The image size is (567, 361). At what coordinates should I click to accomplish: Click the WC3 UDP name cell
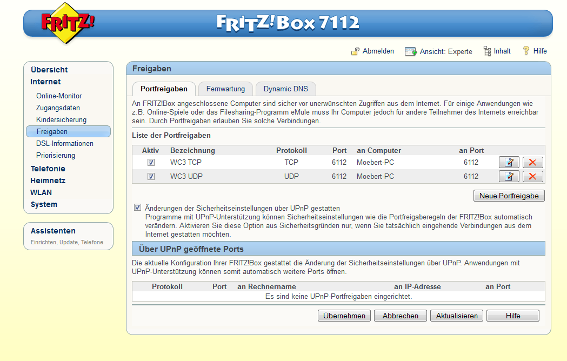(186, 177)
